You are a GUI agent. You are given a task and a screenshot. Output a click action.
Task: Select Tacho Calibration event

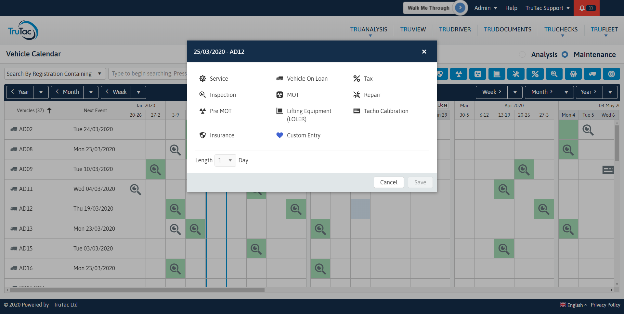tap(381, 111)
